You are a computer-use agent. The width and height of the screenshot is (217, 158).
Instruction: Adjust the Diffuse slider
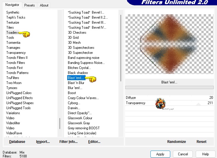pos(169,98)
